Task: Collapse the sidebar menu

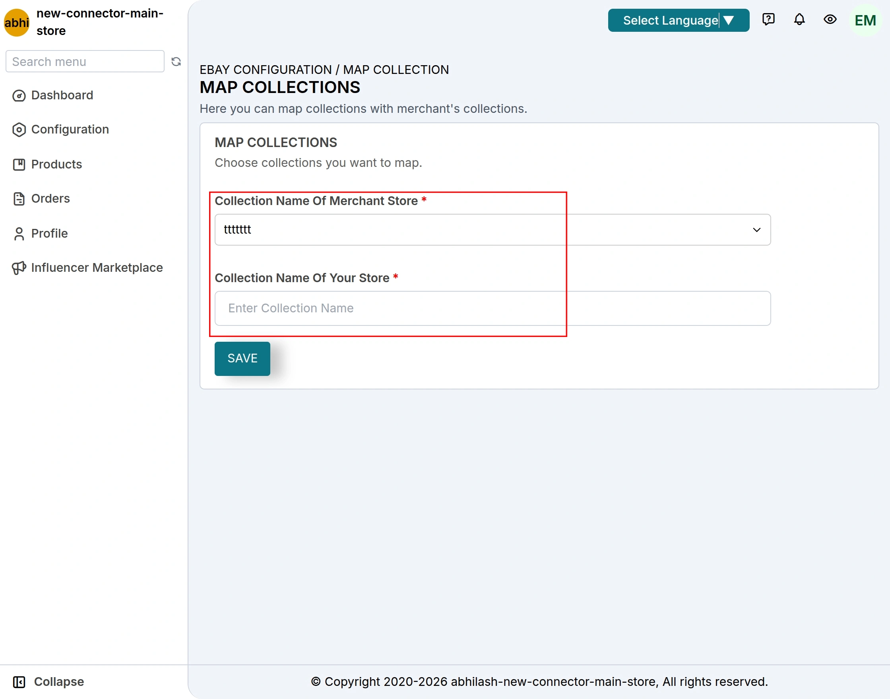Action: (49, 682)
